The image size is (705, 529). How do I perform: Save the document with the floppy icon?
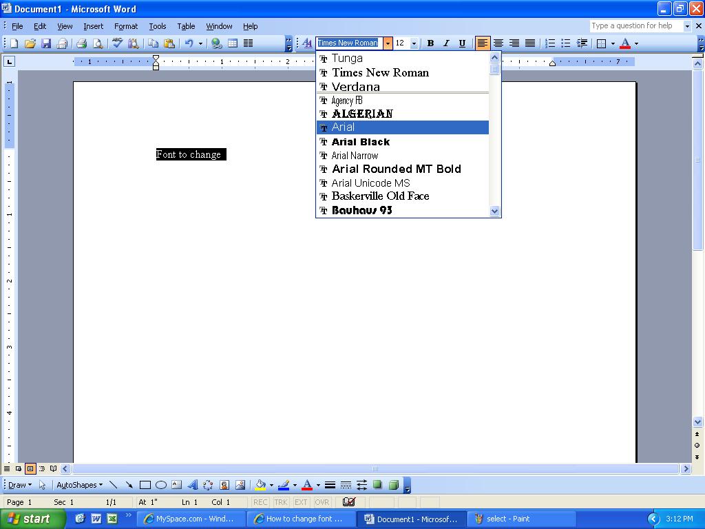tap(46, 43)
